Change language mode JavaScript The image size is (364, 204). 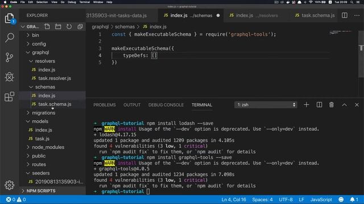pos(321,199)
